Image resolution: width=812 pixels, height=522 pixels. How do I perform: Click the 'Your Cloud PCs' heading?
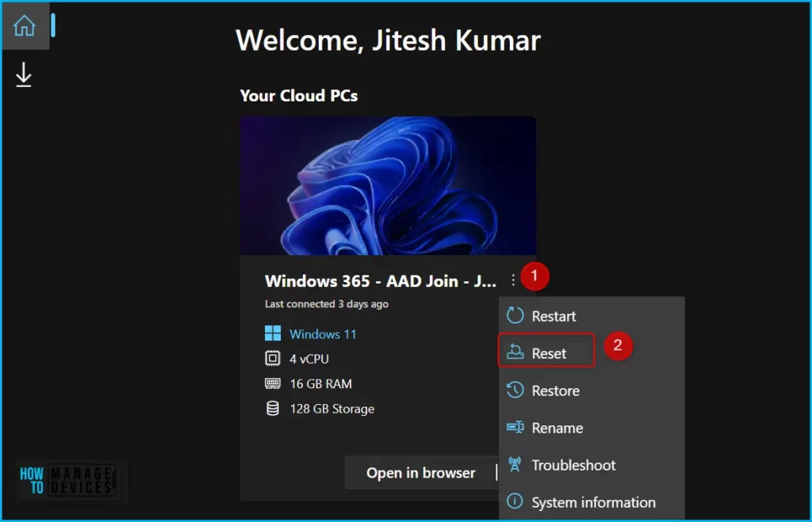(299, 96)
